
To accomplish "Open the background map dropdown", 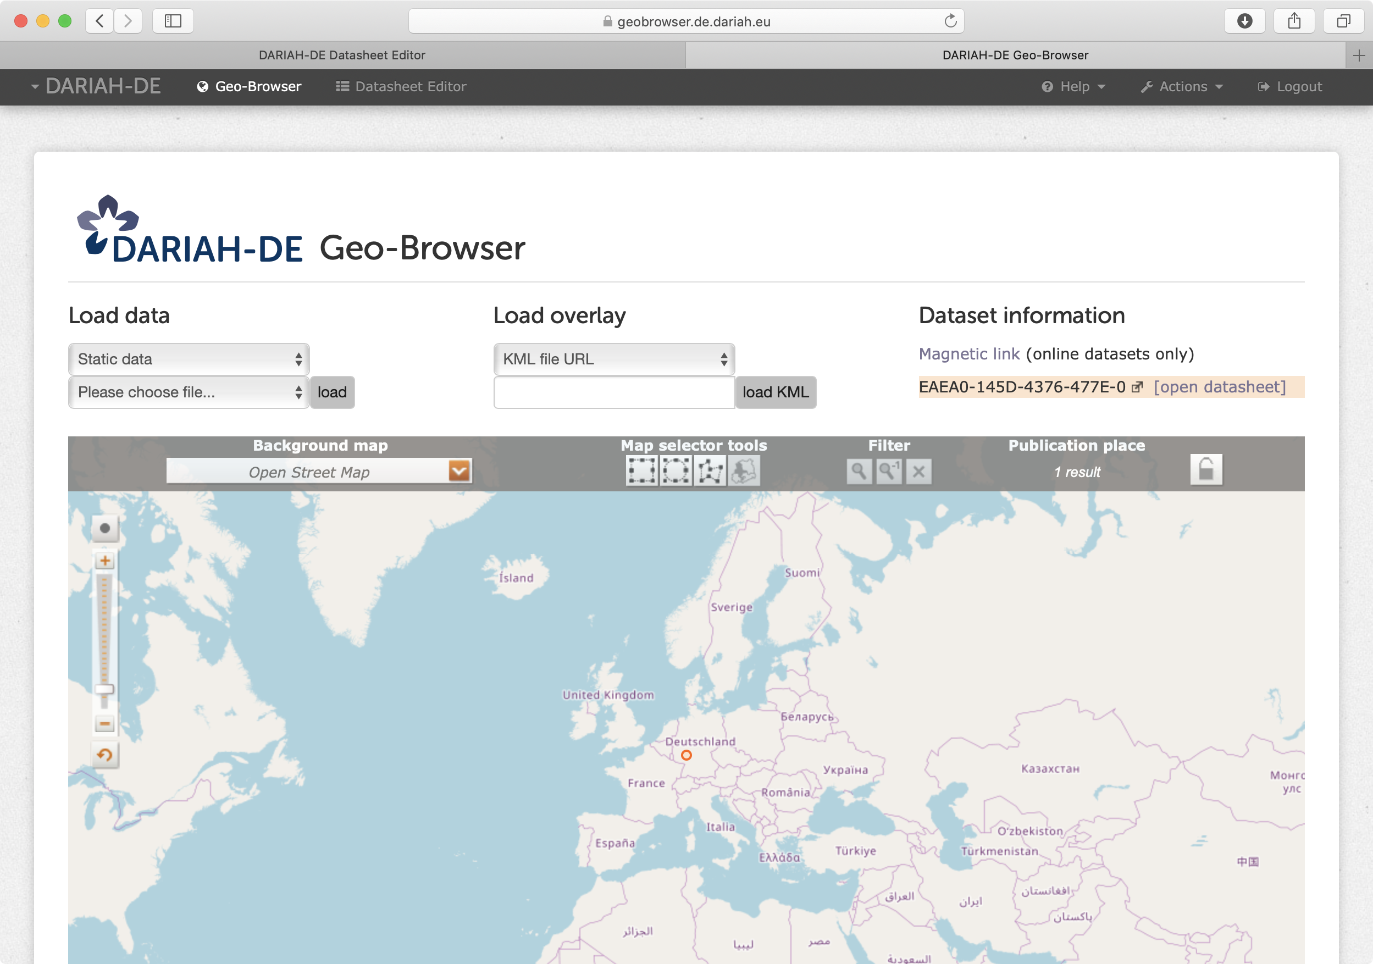I will click(x=459, y=470).
